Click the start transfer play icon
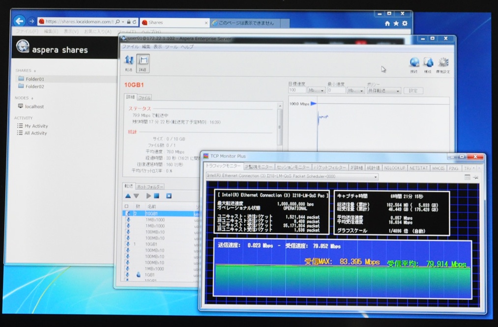Screen dimensions: 498x327 [148, 196]
